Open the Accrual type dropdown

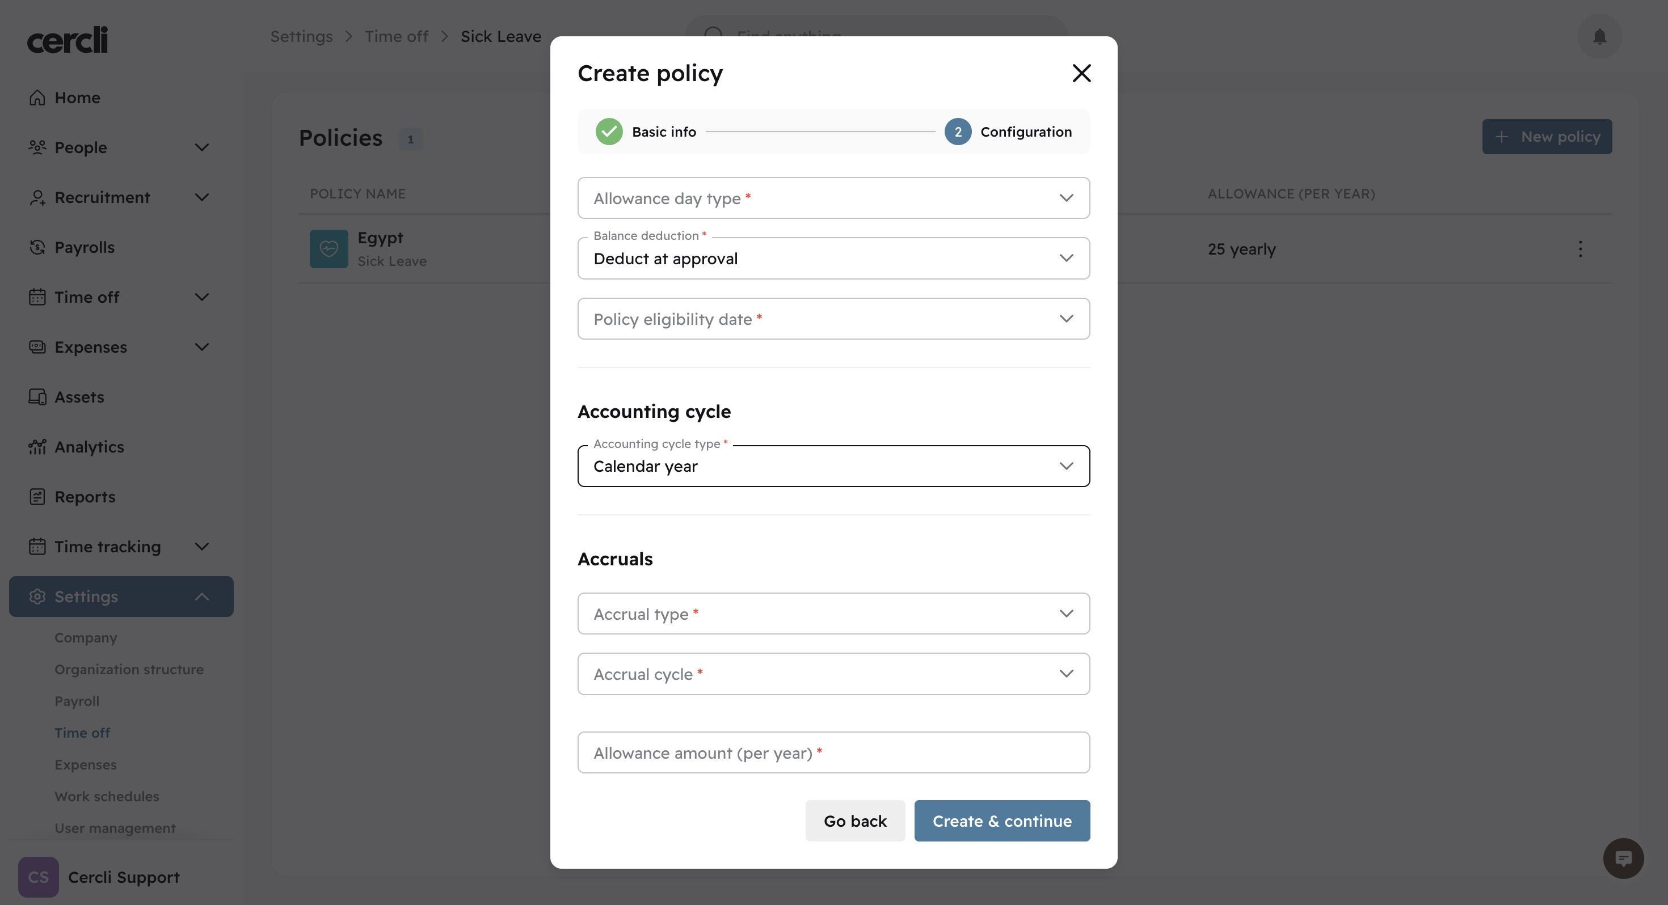tap(833, 614)
